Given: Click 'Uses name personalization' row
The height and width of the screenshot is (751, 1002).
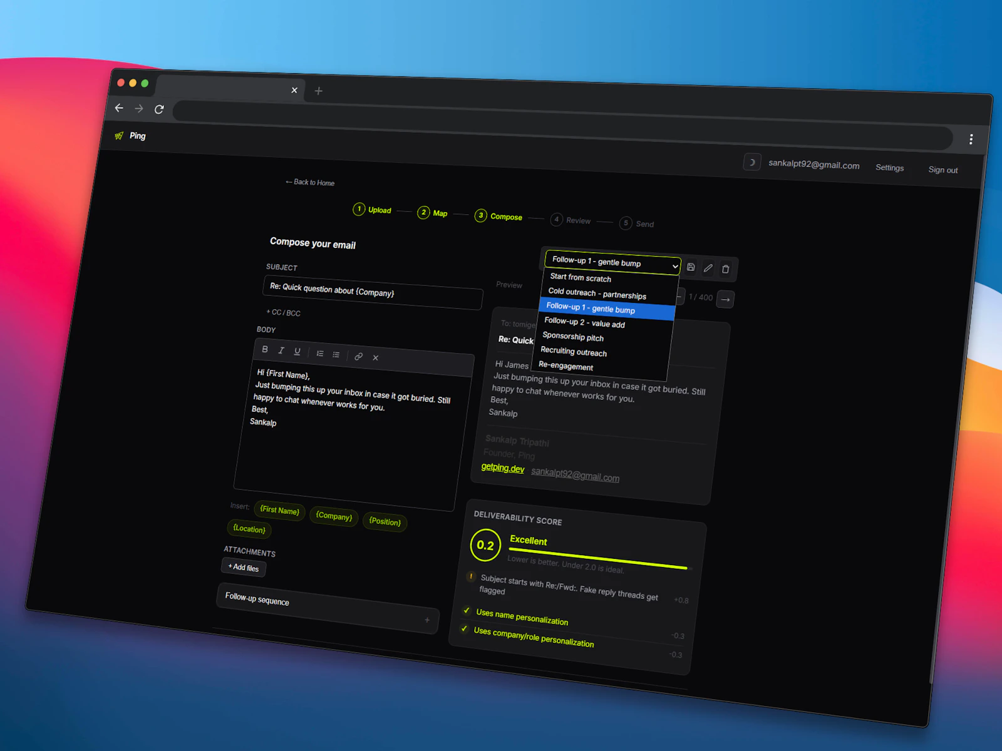Looking at the screenshot, I should pos(522,617).
